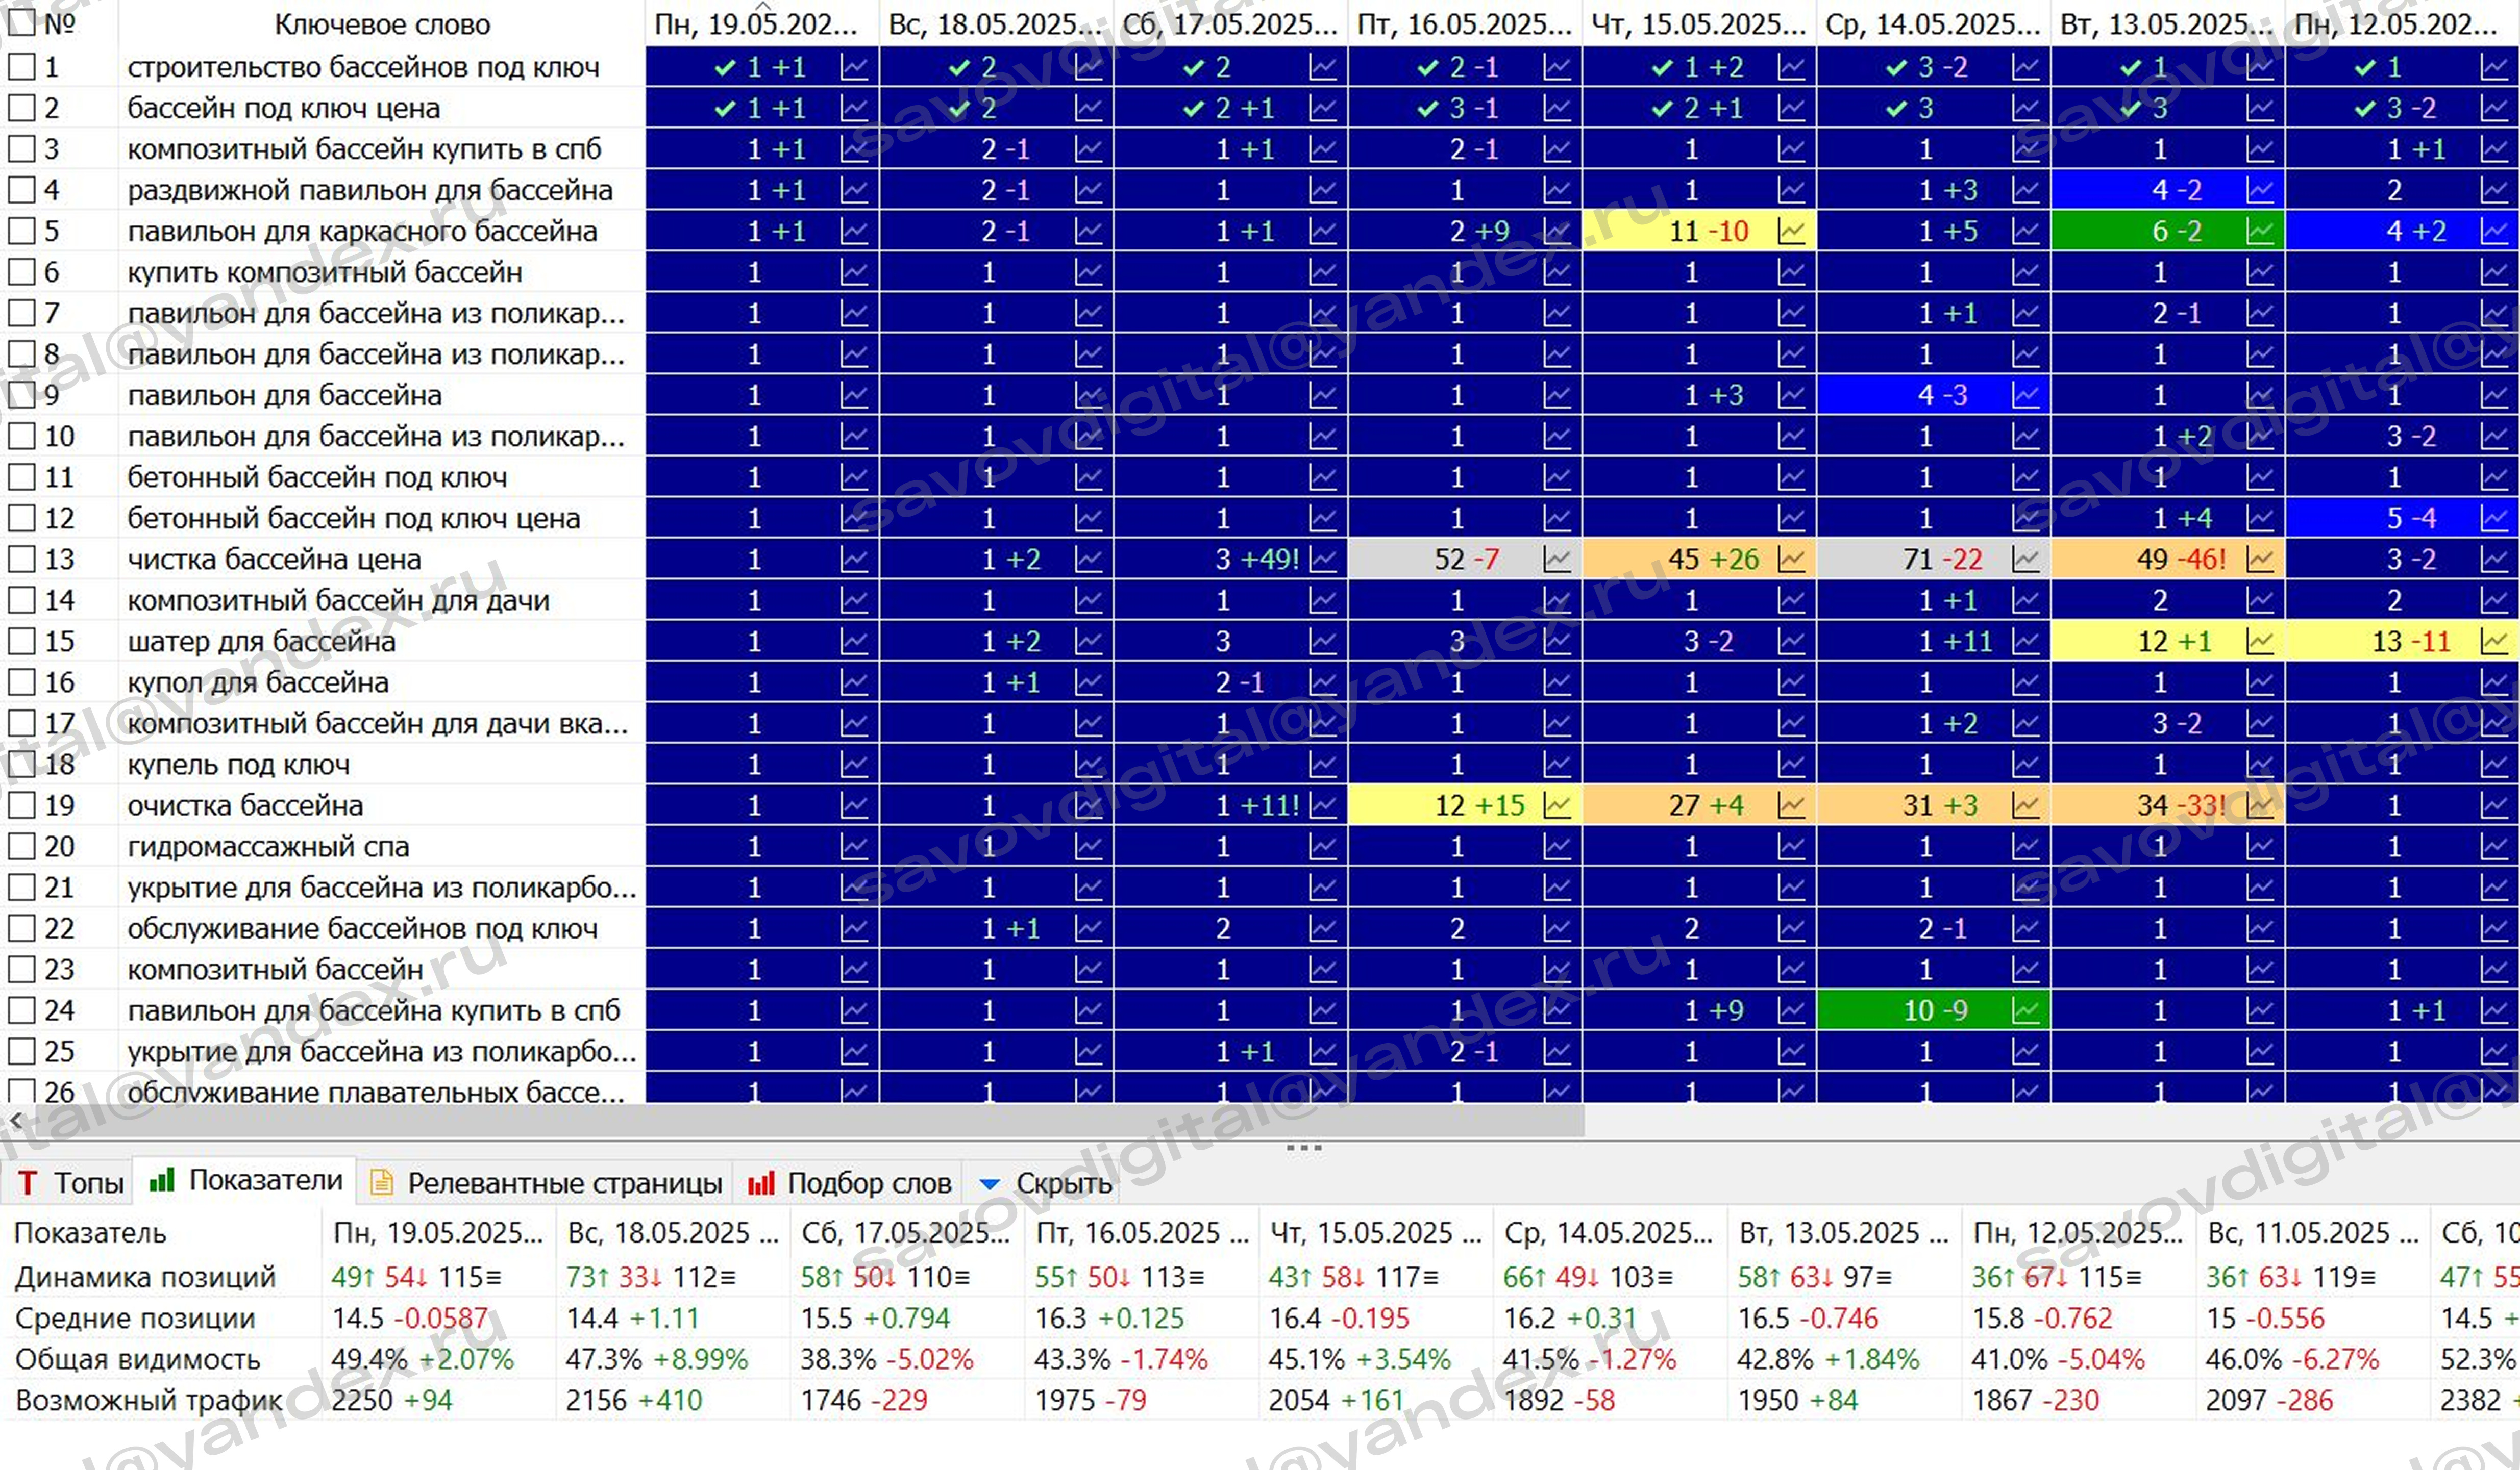The image size is (2520, 1470).
Task: Check row 23 композитный бассейн
Action: coord(21,969)
